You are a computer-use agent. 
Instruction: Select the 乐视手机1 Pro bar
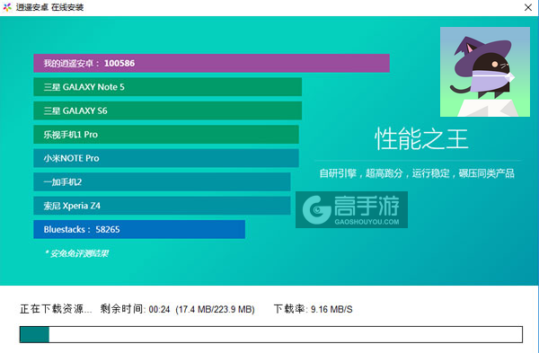pos(166,135)
